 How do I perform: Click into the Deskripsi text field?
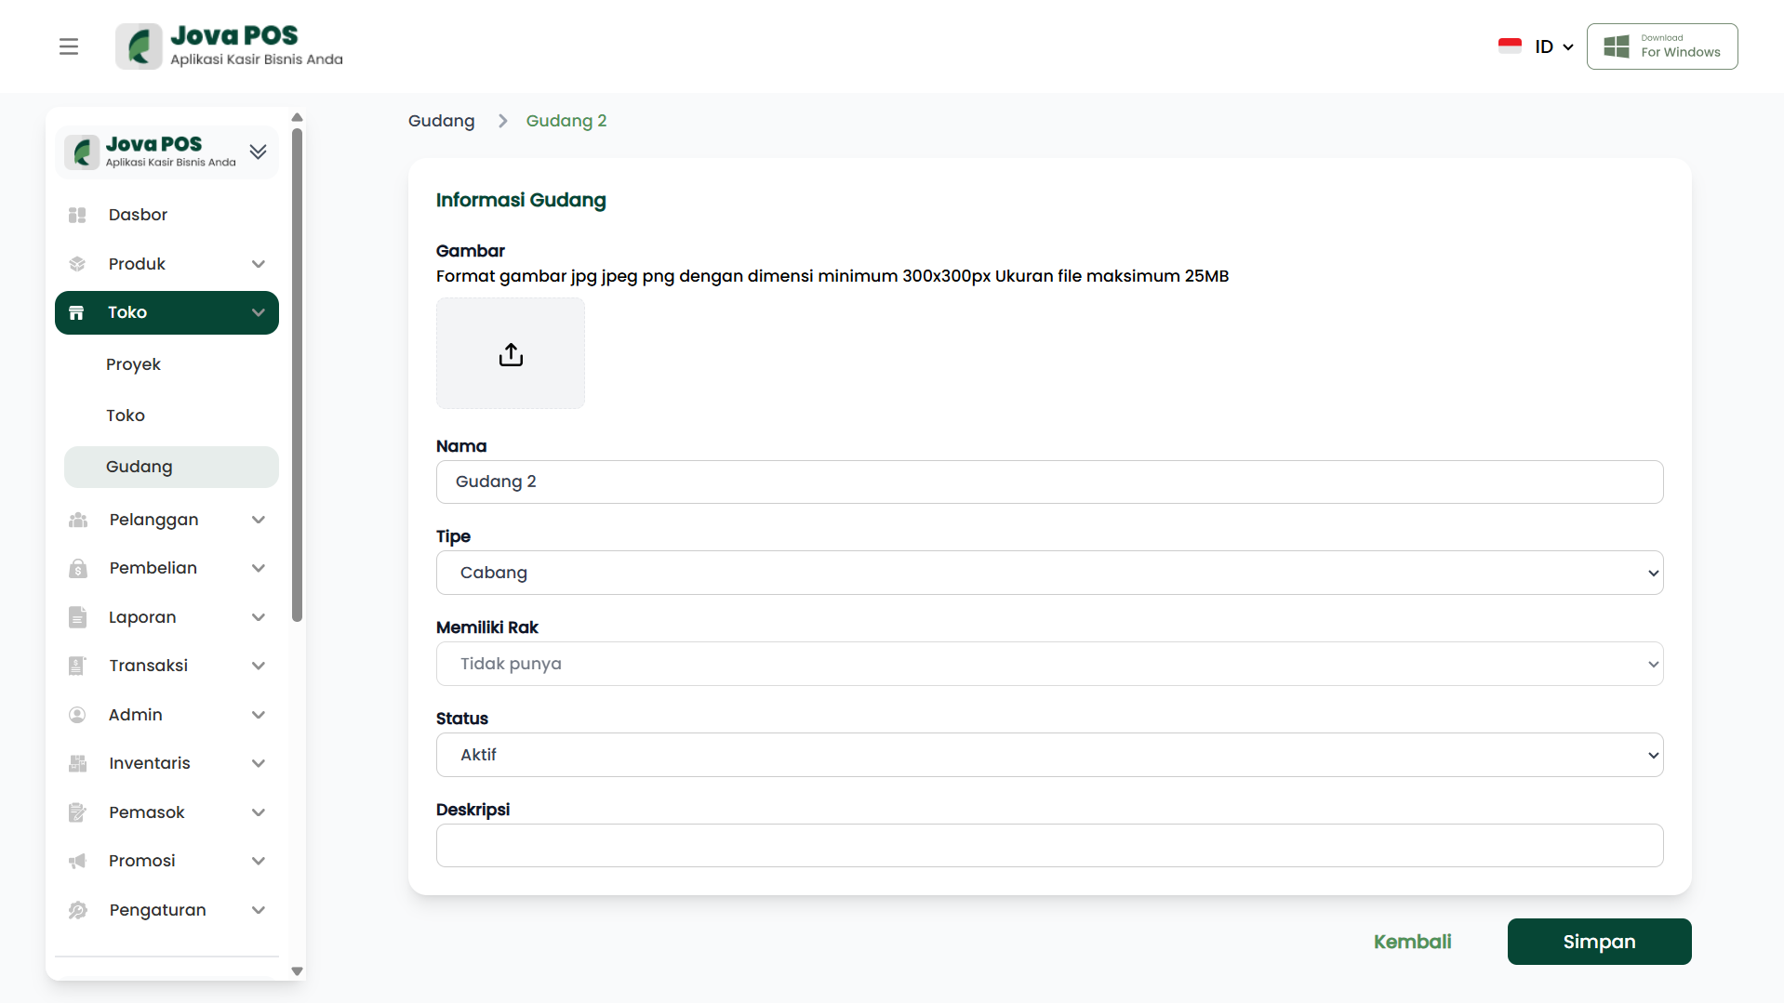click(x=1048, y=846)
